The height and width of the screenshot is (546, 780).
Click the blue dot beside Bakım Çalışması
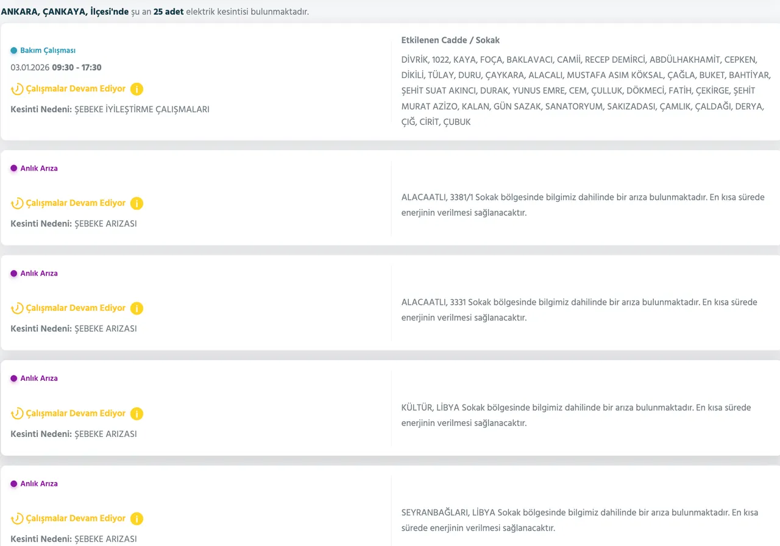tap(14, 51)
